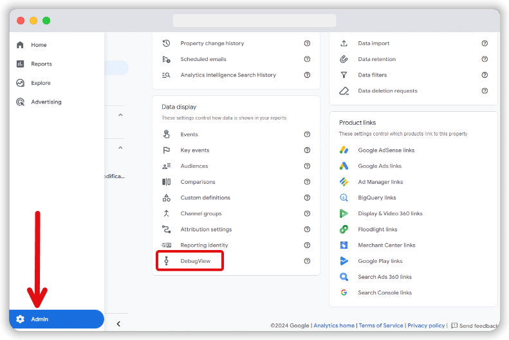This screenshot has height=340, width=509.
Task: Click the Google Ads links icon
Action: [x=344, y=166]
